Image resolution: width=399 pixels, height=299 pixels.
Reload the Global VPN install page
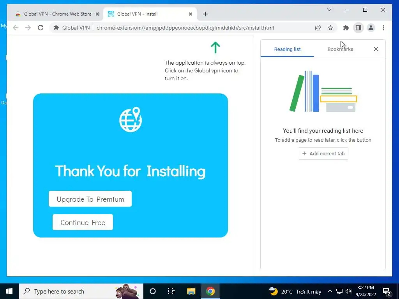(x=41, y=28)
